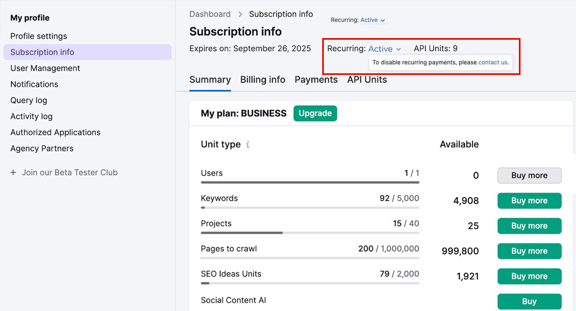The height and width of the screenshot is (311, 576).
Task: Click the My plan: BUSINESS heading
Action: (244, 114)
